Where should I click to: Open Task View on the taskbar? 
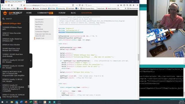7,102
